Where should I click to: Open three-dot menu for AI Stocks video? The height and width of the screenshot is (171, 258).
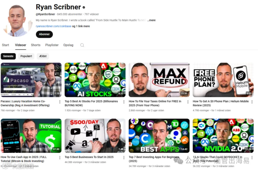(124, 102)
